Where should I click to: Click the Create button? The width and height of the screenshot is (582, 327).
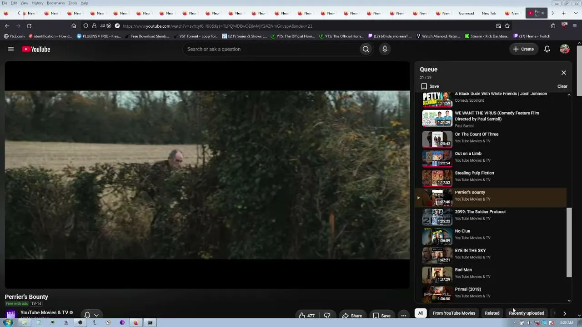tap(523, 49)
